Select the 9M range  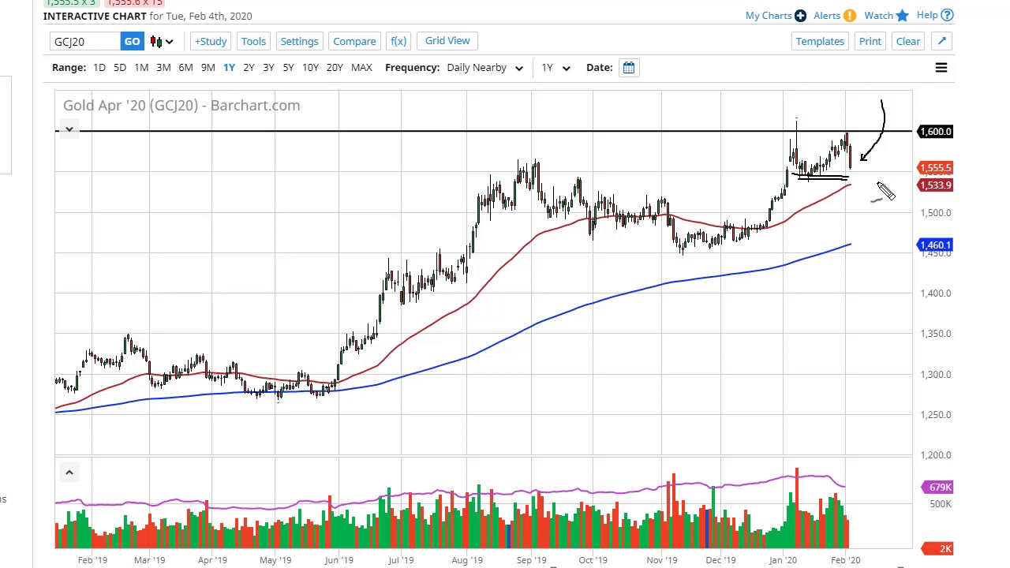208,68
